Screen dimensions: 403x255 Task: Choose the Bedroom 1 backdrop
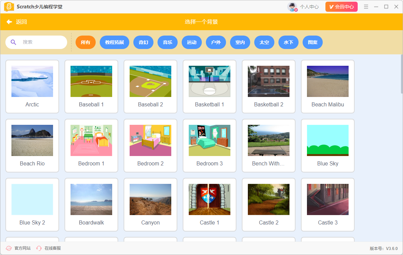pos(91,146)
